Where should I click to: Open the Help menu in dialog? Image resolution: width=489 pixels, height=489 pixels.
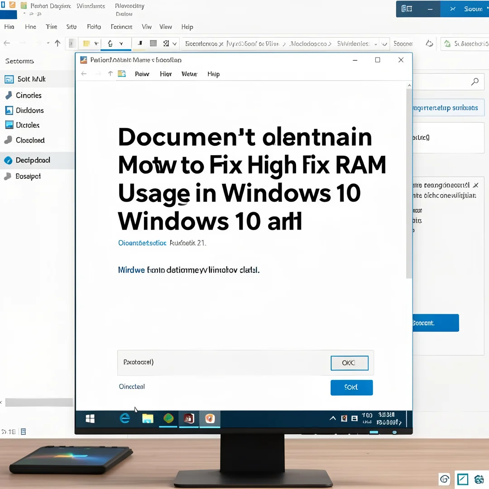click(214, 74)
